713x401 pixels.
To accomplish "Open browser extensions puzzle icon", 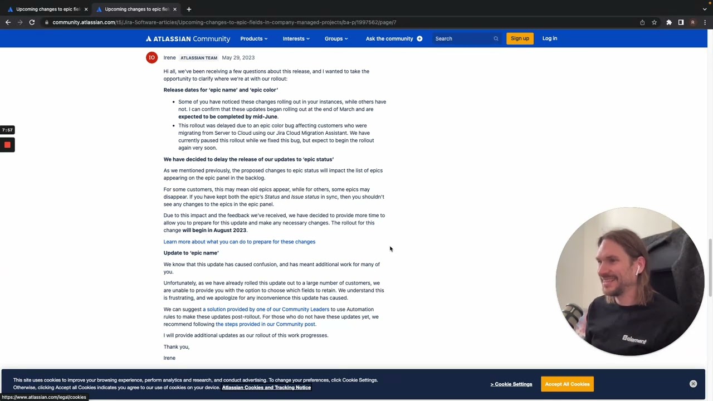I will 669,22.
